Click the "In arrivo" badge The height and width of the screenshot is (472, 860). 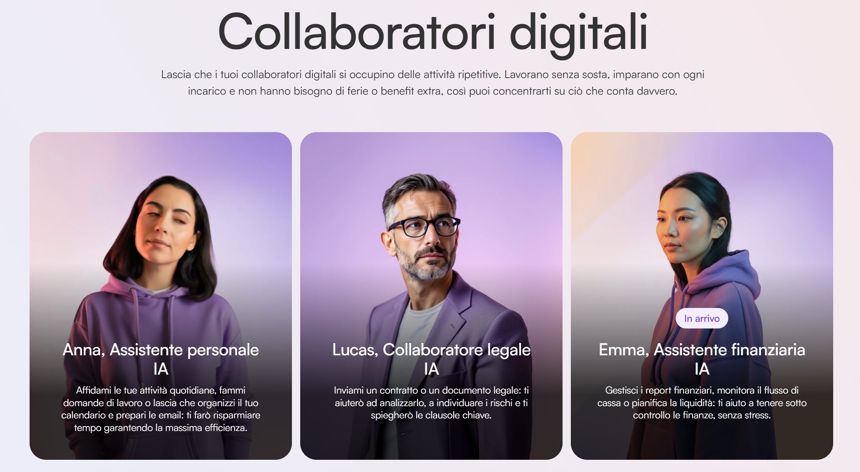coord(702,318)
